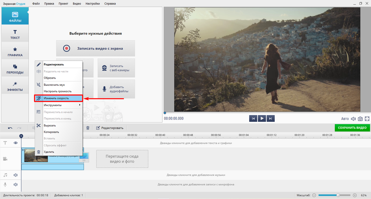The image size is (371, 199).
Task: Click the running figure speed icon
Action: (x=39, y=98)
